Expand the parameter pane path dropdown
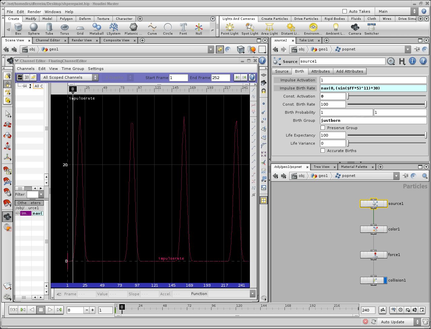The height and width of the screenshot is (329, 431). tap(408, 49)
